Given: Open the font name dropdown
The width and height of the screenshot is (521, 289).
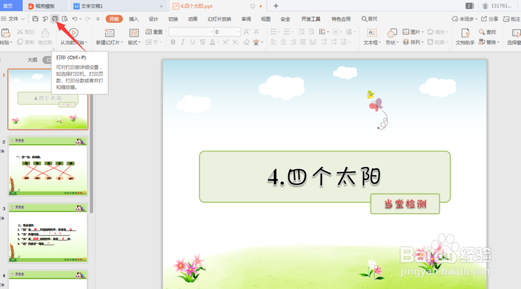Looking at the screenshot, I should click(212, 32).
